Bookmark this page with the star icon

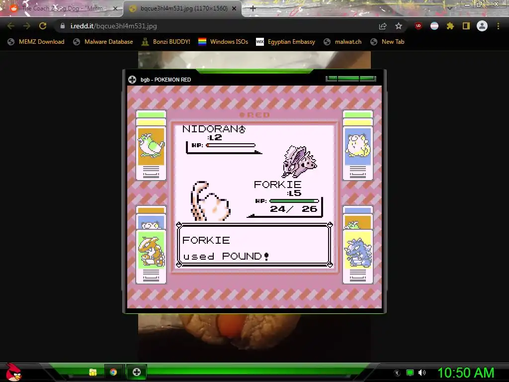tap(399, 26)
